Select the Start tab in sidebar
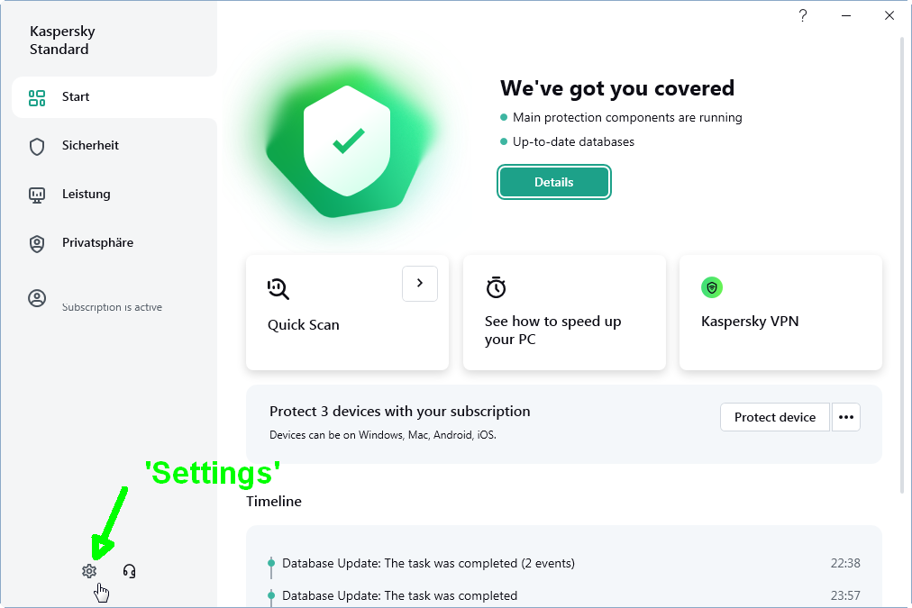Screen dimensions: 912x608 point(76,97)
